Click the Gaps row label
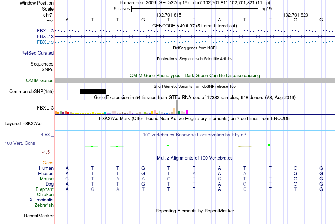335x224 pixels. 48,163
